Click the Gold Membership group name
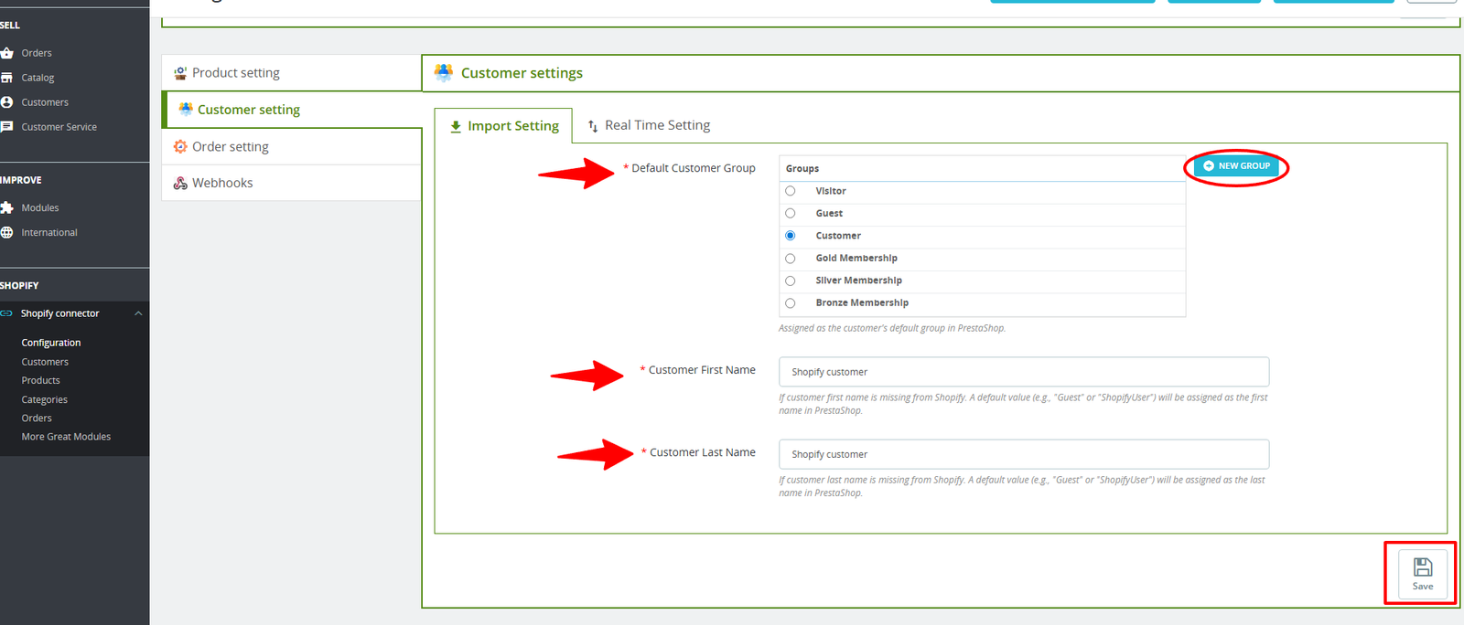 click(856, 259)
